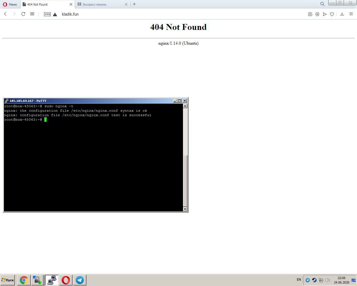Click the PuTTY scrollbar down arrow

coord(185,209)
